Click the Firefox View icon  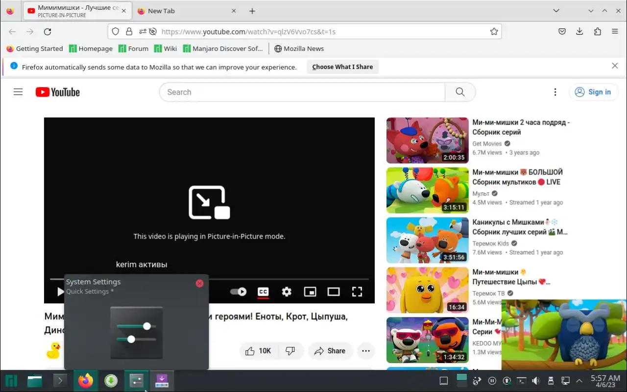[x=10, y=11]
